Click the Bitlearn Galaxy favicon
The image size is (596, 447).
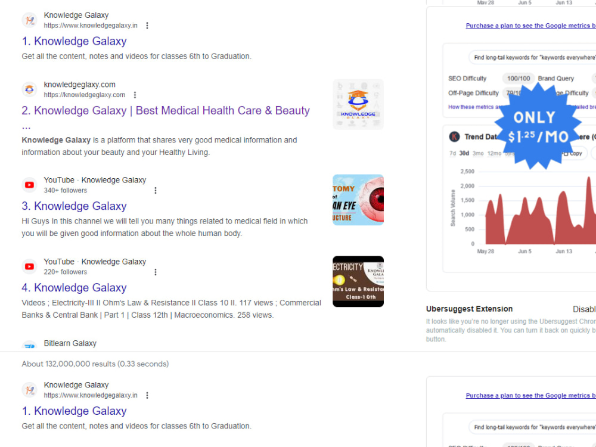(29, 346)
